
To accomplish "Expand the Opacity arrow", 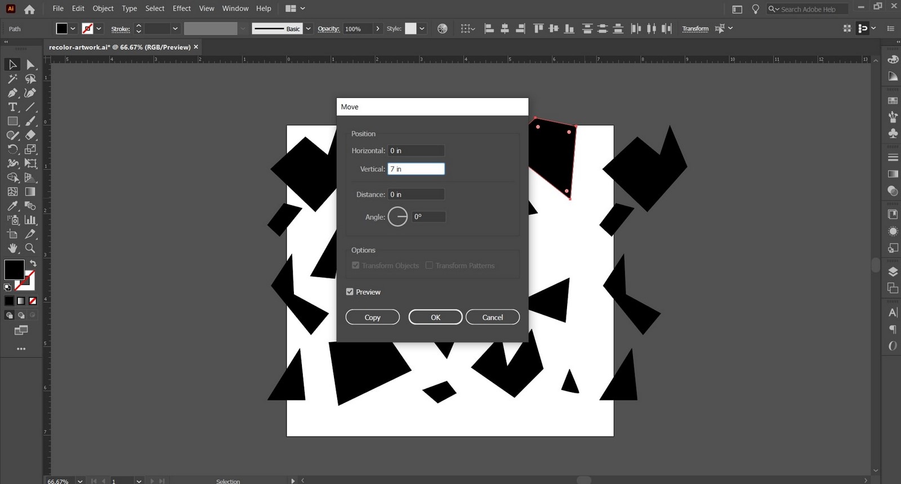I will pos(377,29).
